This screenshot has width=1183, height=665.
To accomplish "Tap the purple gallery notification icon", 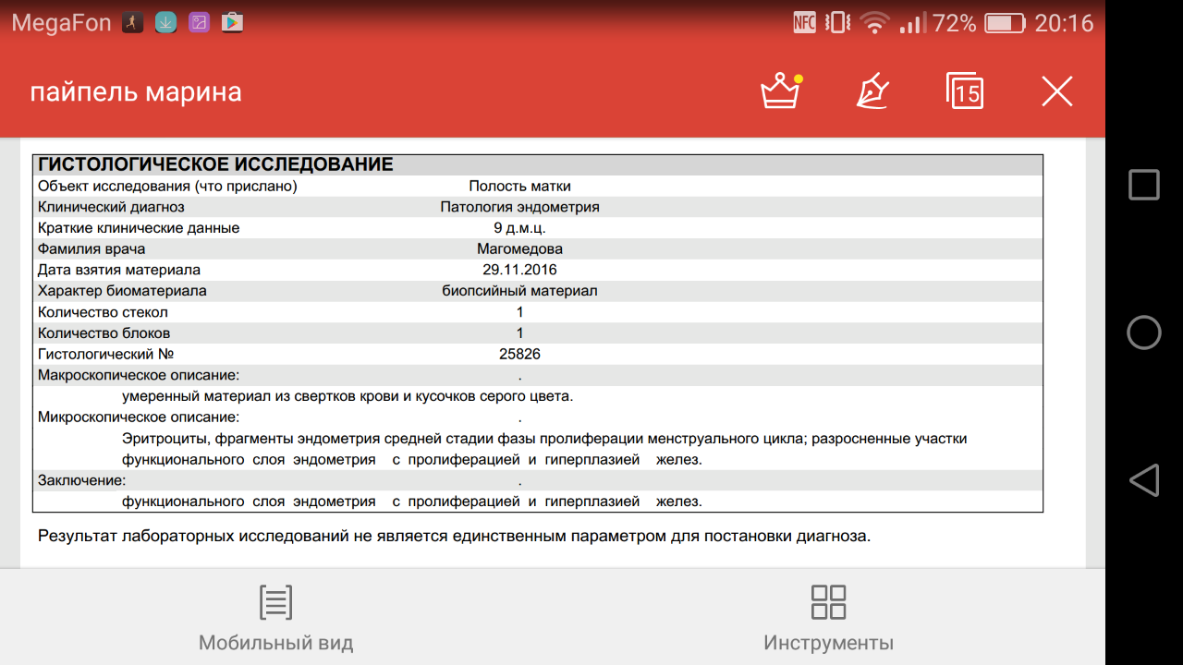I will tap(199, 22).
